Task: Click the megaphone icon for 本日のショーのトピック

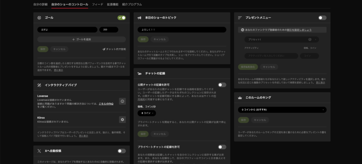Action: pyautogui.click(x=140, y=18)
